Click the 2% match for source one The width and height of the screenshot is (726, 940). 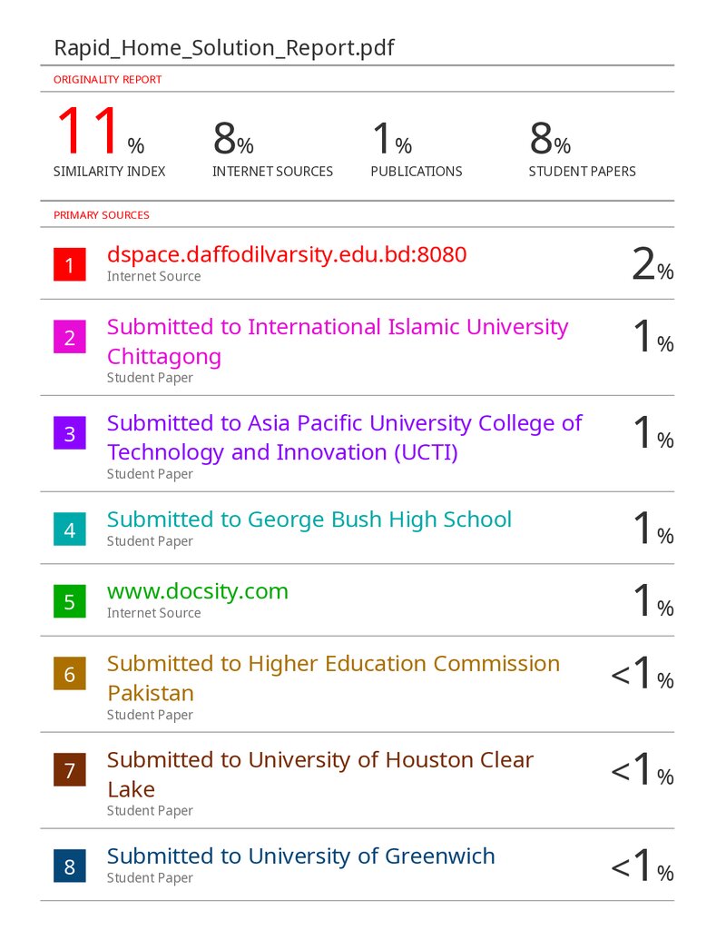coord(652,264)
